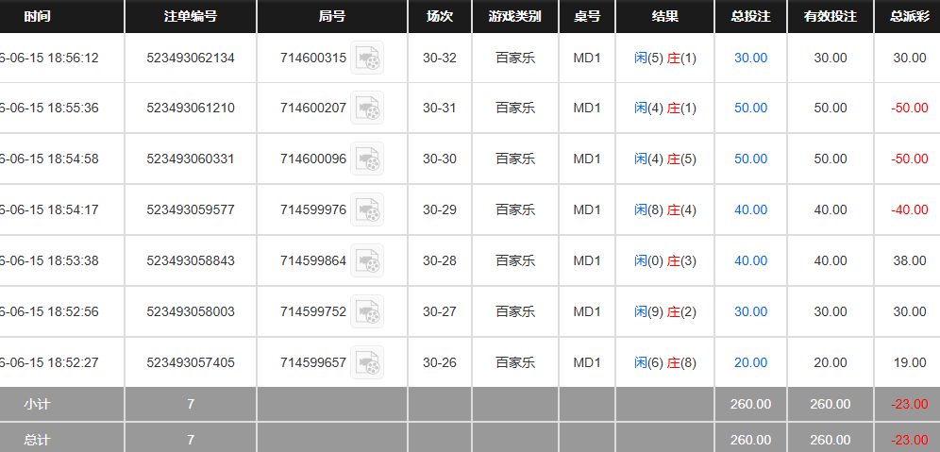The image size is (940, 452).
Task: Click result 闲(4) 庄(5)
Action: point(664,159)
